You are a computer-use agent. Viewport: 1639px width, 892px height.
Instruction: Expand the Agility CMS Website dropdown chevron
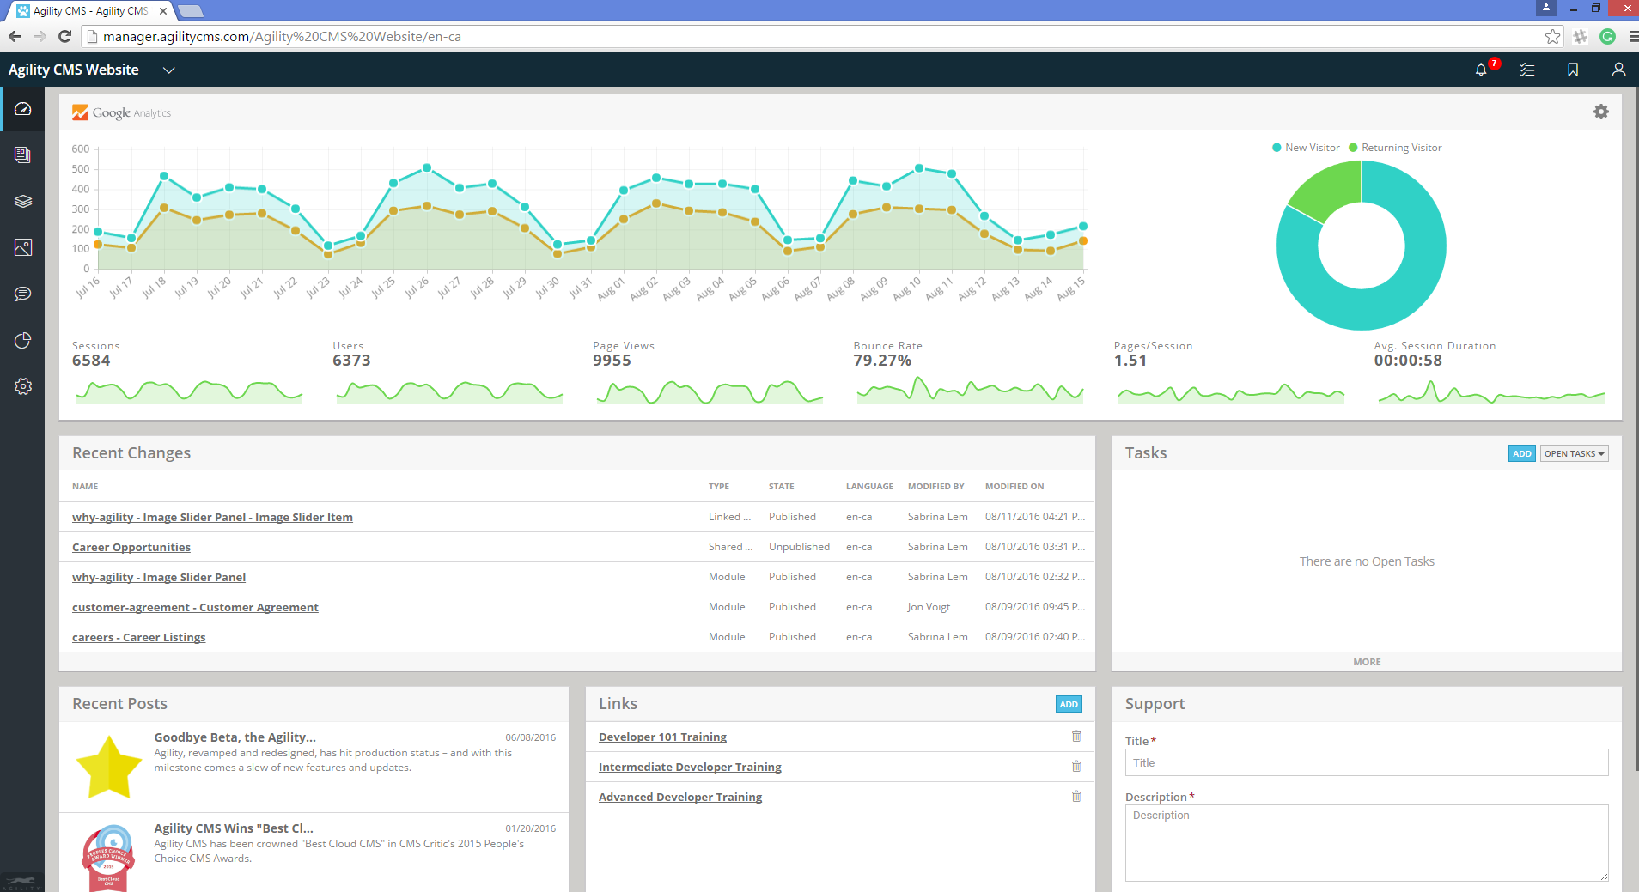click(x=169, y=70)
